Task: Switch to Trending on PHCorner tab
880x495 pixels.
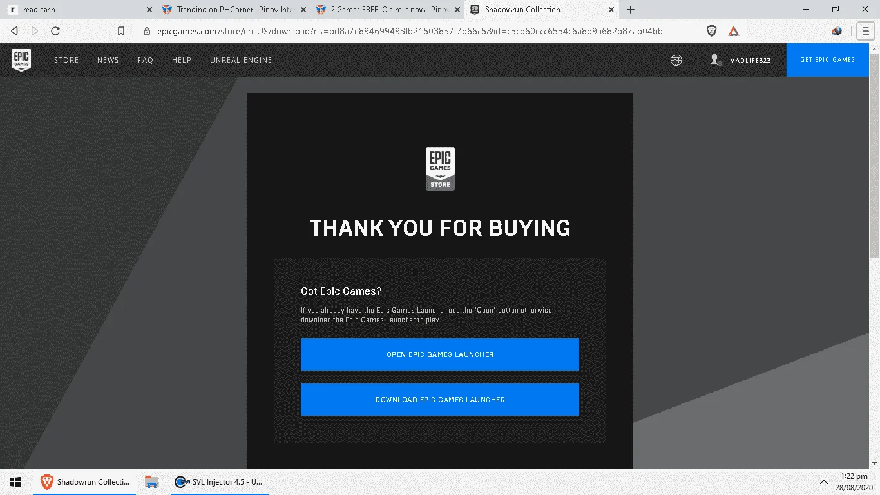Action: click(x=233, y=10)
